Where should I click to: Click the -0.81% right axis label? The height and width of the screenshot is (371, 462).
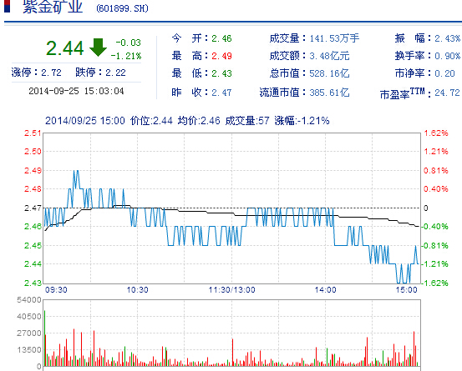434,245
